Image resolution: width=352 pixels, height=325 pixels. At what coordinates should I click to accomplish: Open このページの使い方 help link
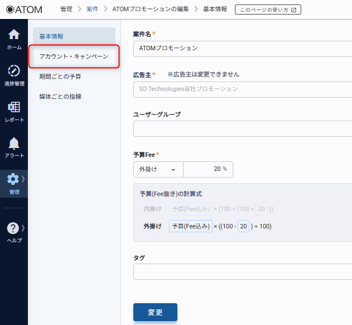coord(268,9)
